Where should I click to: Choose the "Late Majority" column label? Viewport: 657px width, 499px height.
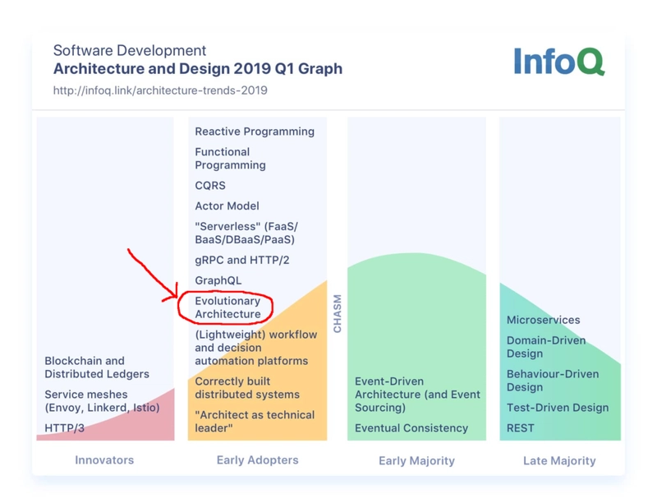point(559,461)
